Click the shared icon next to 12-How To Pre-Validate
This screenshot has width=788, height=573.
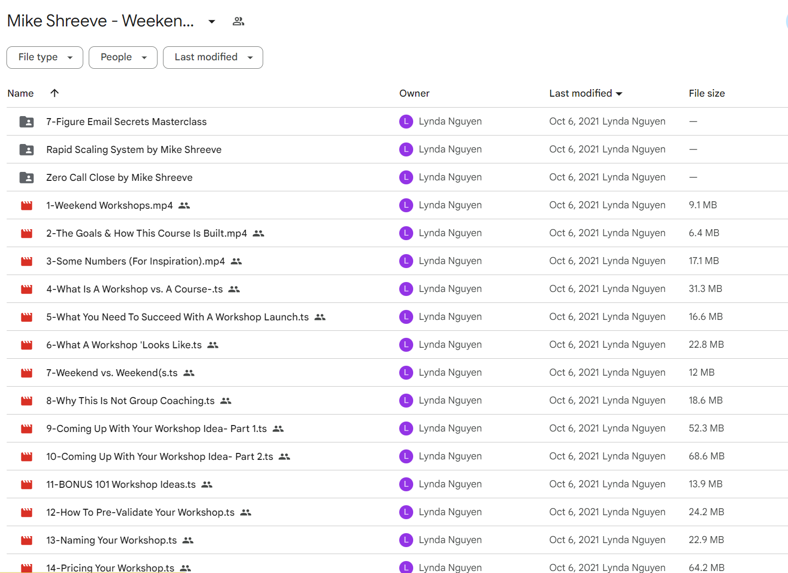[246, 512]
